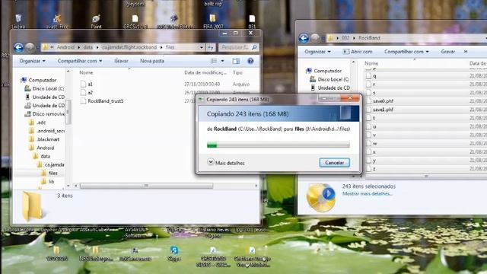Viewport: 487px width, 274px height.
Task: Select file w in RockBand window
Action: [x=375, y=144]
